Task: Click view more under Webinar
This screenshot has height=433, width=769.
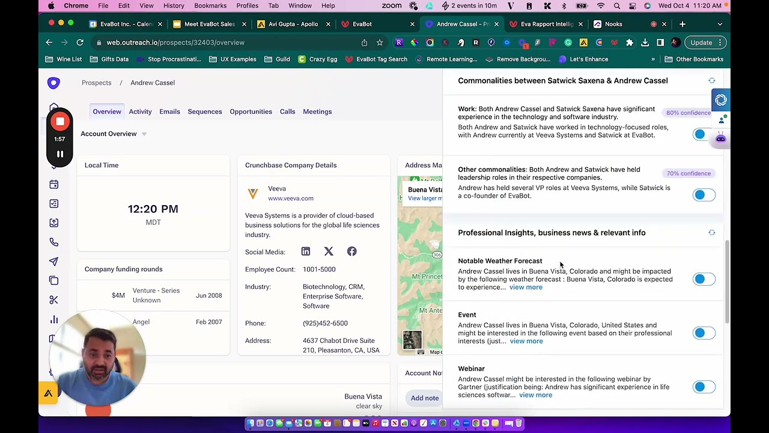Action: click(535, 395)
